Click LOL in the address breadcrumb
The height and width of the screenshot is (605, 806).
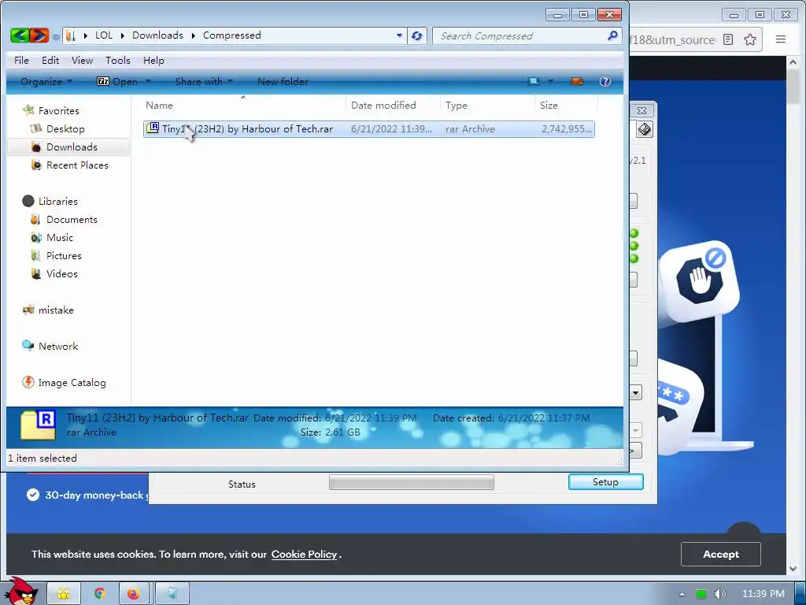104,35
